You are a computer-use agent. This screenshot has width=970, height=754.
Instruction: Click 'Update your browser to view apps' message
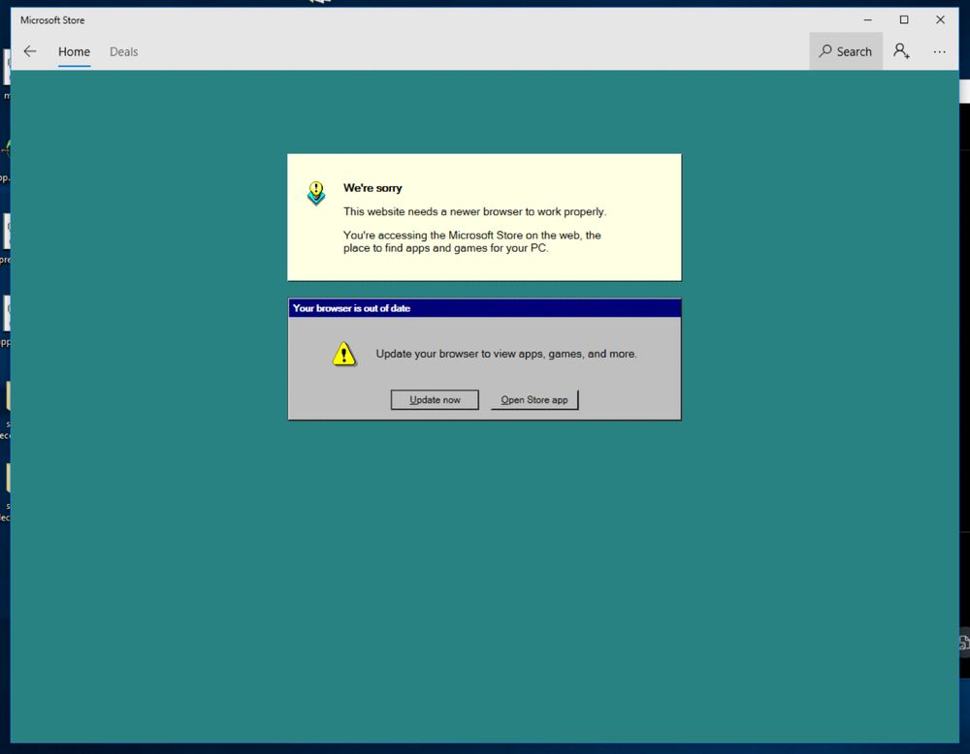(x=506, y=354)
